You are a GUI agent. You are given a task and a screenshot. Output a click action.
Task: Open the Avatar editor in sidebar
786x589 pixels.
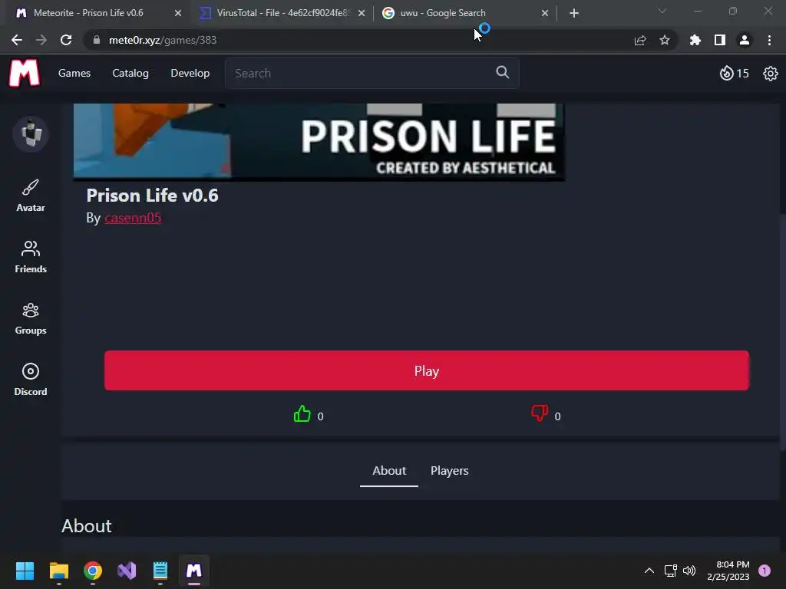(31, 196)
